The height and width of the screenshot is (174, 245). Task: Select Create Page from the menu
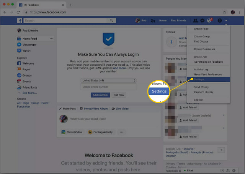pos(201,29)
